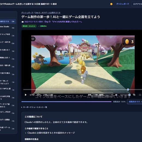Toggle the caption icon on the video
Viewport: 142px width, 142px height.
pyautogui.click(x=33, y=39)
